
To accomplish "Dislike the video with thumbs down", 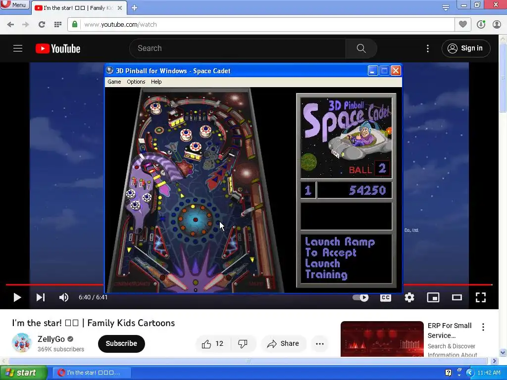I will click(243, 344).
